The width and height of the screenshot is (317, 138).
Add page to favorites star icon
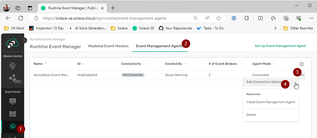(219, 18)
